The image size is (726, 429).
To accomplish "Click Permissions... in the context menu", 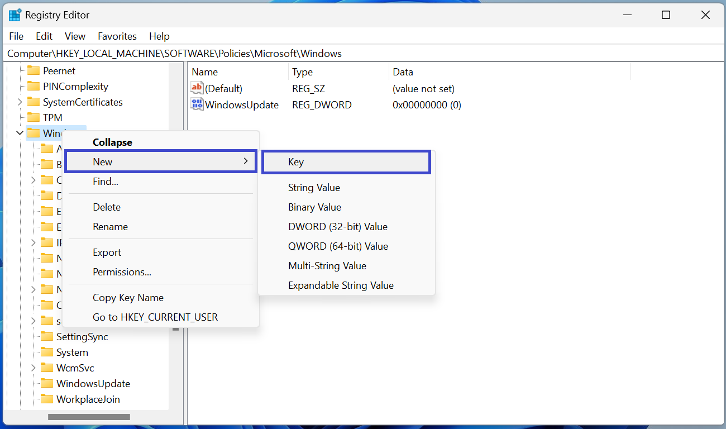I will tap(122, 272).
